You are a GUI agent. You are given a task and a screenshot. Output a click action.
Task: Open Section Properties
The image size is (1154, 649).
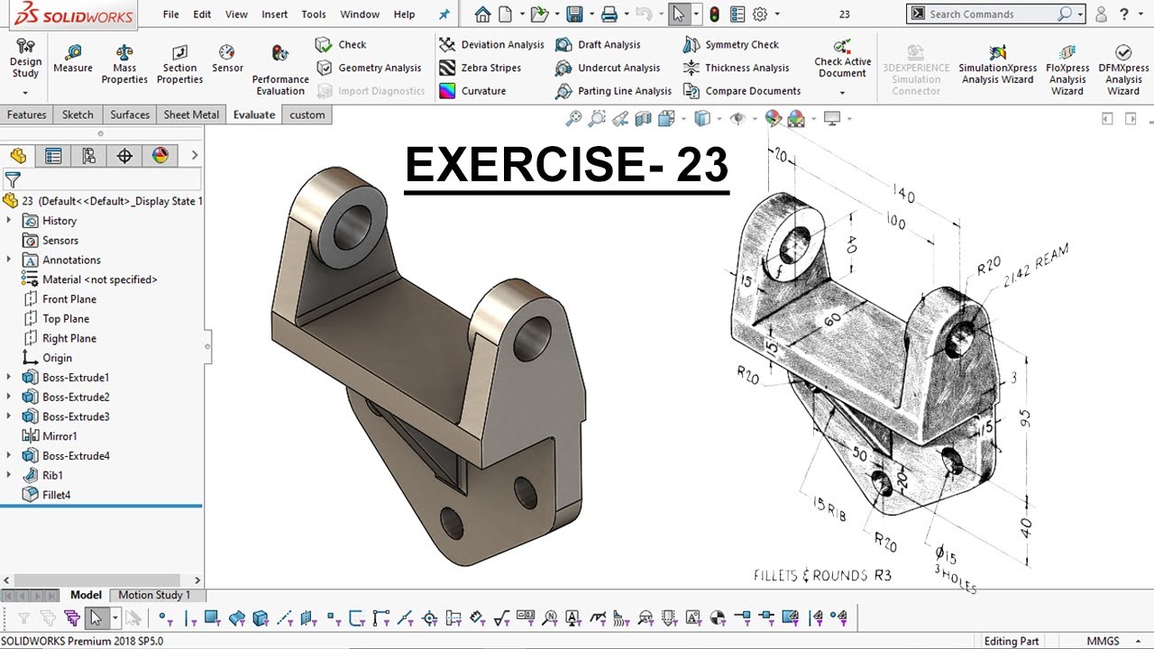point(179,65)
